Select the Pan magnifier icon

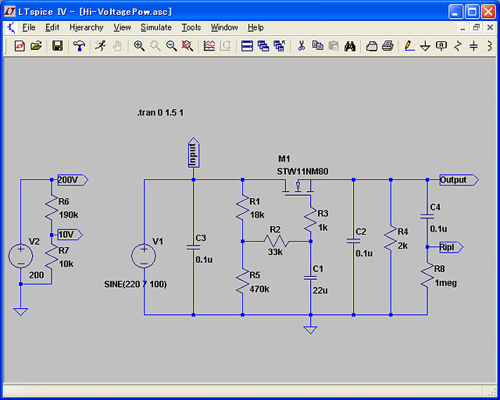[155, 47]
